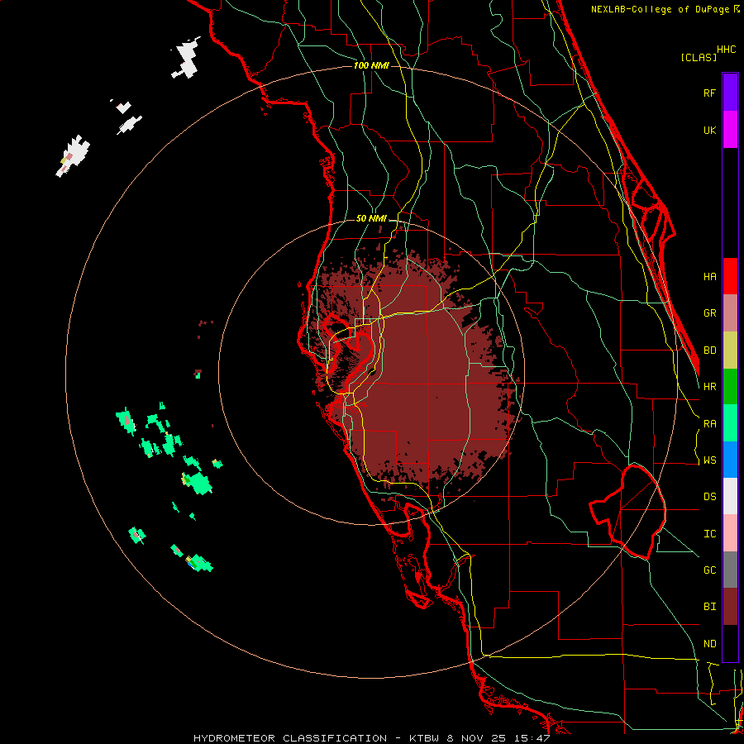
Task: Click the HYDROMETEOR CLASSIFICATION title text
Action: pos(290,738)
